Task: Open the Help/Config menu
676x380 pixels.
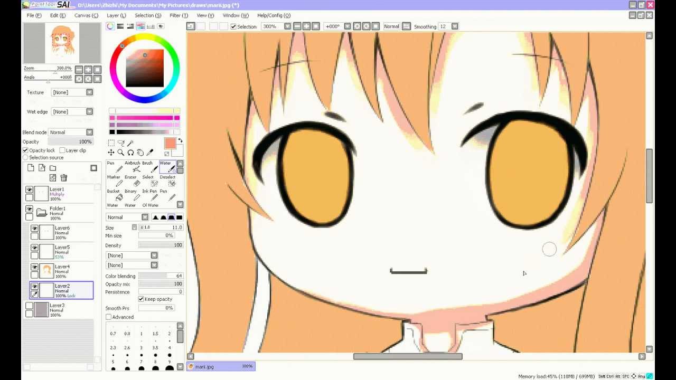Action: [274, 15]
